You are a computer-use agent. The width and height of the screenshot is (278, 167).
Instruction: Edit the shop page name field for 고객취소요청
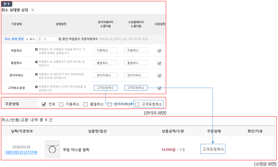tap(136, 88)
